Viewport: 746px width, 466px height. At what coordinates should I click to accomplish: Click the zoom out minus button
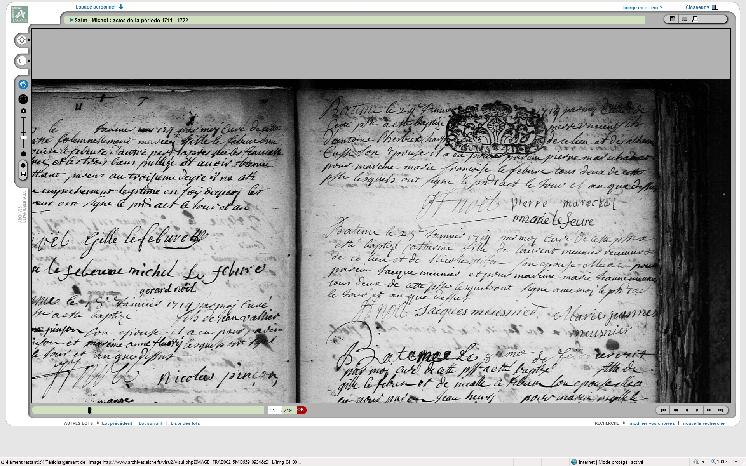23,154
